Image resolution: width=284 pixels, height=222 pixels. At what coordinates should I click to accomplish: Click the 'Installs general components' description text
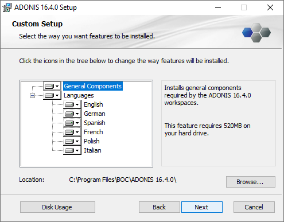pos(208,95)
